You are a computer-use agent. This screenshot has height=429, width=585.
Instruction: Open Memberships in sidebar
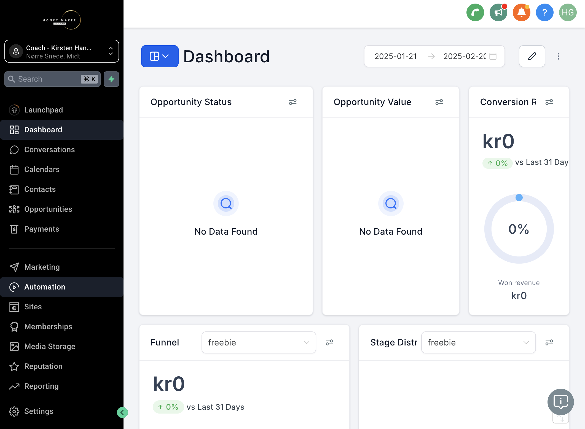[62, 326]
